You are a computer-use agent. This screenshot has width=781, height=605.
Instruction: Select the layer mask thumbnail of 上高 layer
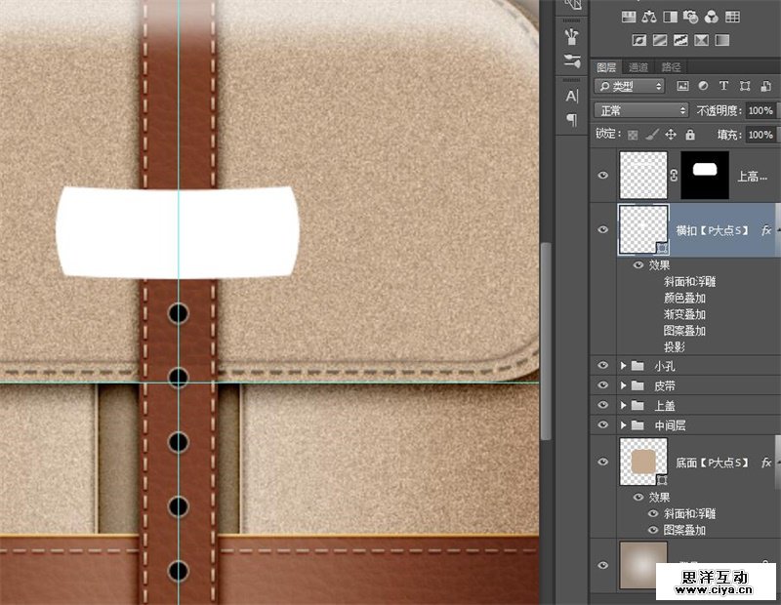point(704,176)
